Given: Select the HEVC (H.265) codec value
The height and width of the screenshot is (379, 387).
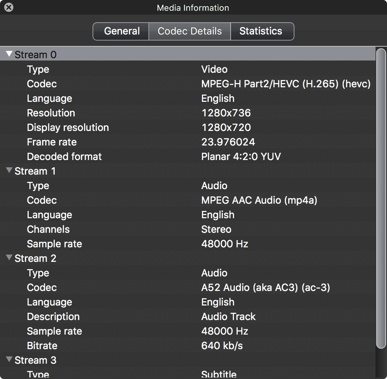Looking at the screenshot, I should click(286, 84).
